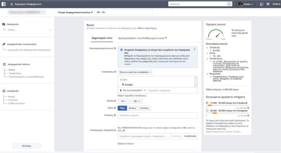
Task: Select Άντρες gender option
Action: coord(132,108)
